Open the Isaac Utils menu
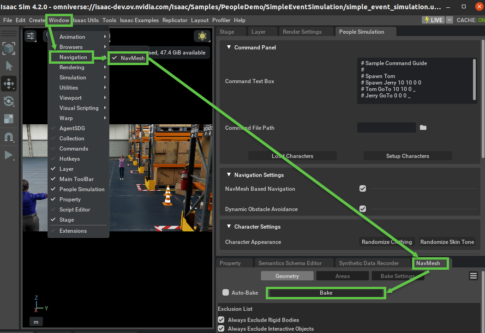 coord(86,20)
